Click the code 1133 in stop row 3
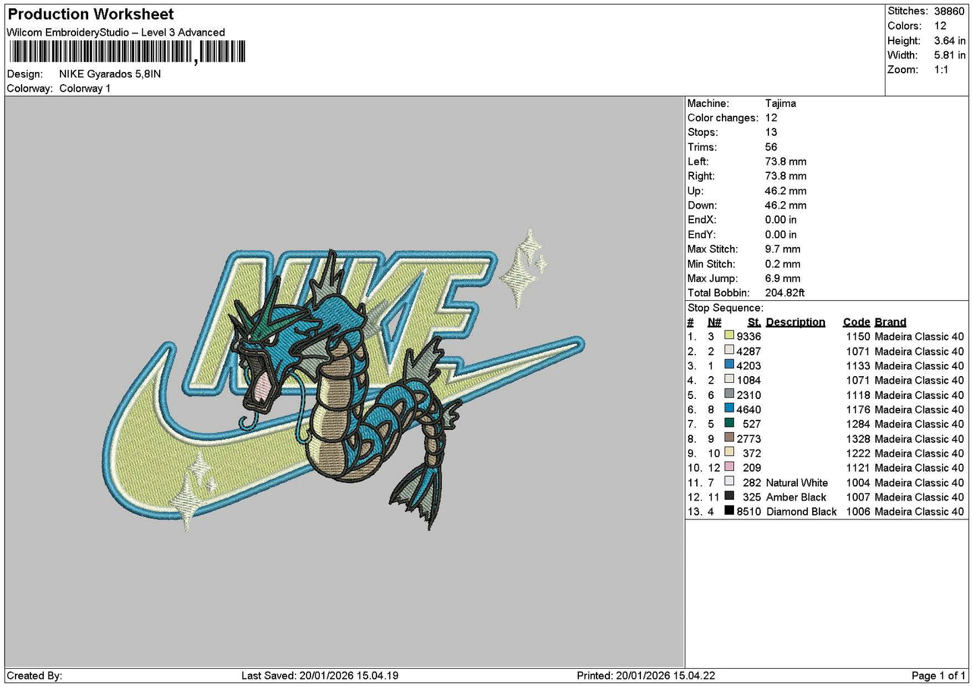The image size is (973, 687). point(858,365)
